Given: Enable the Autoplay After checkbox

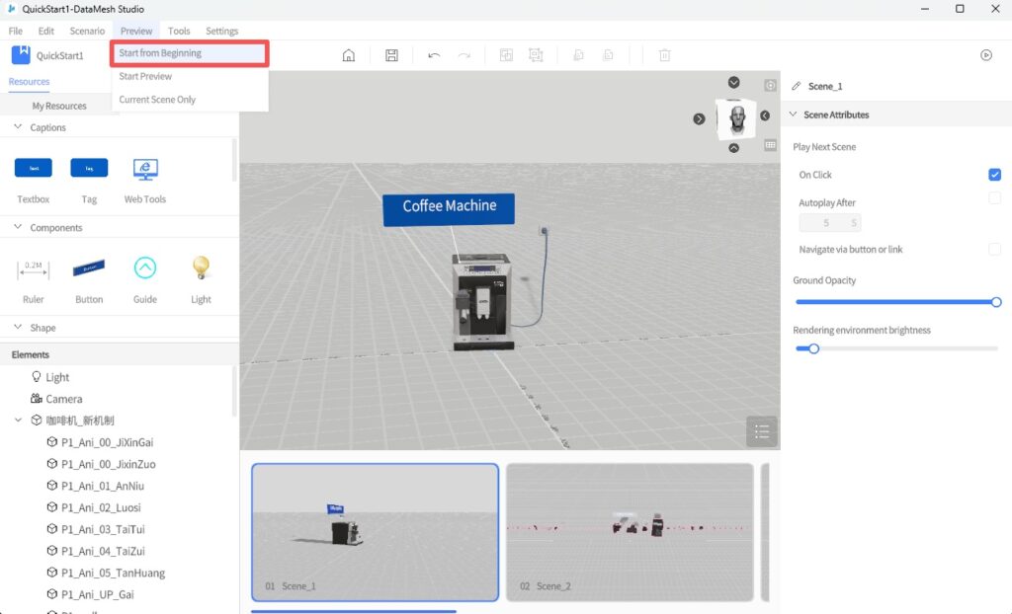Looking at the screenshot, I should point(994,198).
